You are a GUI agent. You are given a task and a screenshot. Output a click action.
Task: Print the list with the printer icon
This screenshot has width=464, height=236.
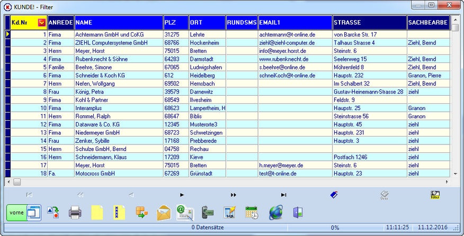tap(75, 213)
